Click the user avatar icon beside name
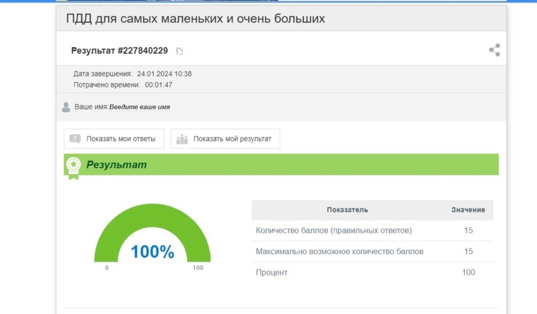This screenshot has width=537, height=314. pyautogui.click(x=66, y=108)
